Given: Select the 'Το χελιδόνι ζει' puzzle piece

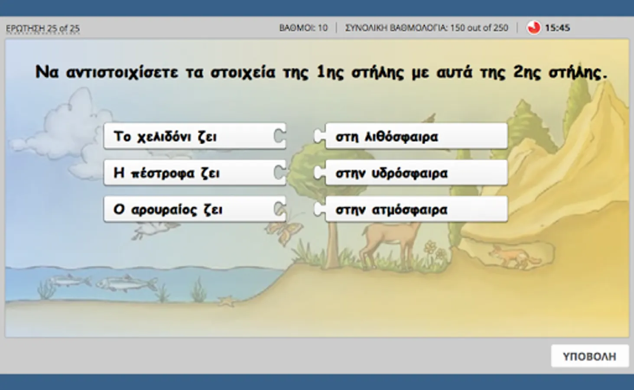Looking at the screenshot, I should point(195,136).
